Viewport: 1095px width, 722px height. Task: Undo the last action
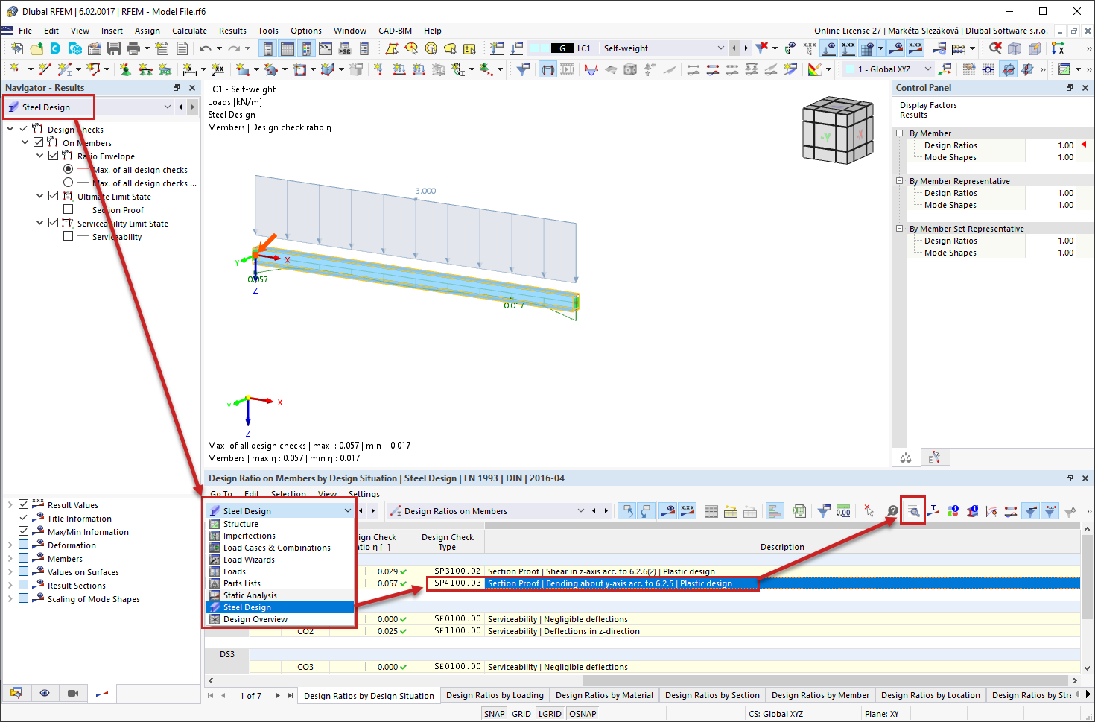coord(206,48)
